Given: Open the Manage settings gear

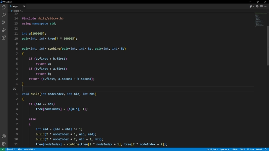Looking at the screenshot, I should pos(4,144).
